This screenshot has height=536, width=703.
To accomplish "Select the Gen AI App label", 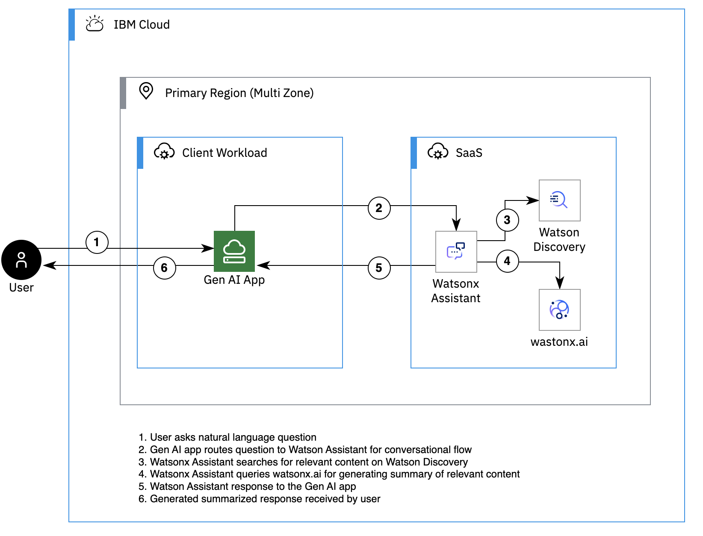I will pyautogui.click(x=234, y=280).
